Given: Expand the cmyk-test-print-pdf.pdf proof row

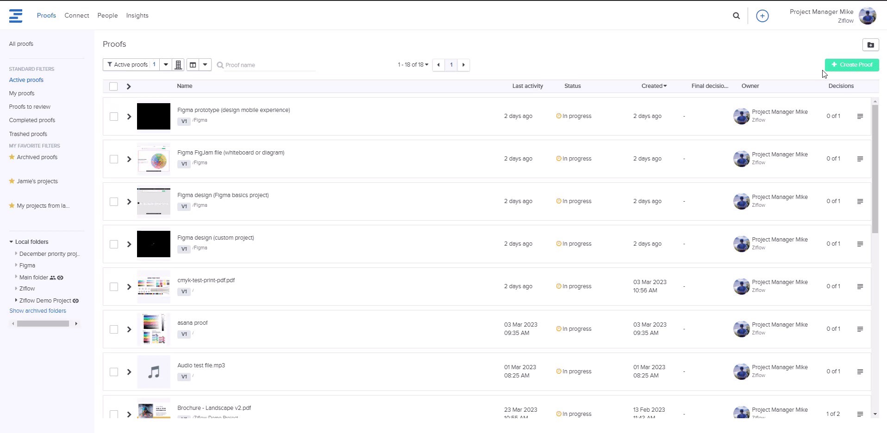Looking at the screenshot, I should (x=129, y=287).
